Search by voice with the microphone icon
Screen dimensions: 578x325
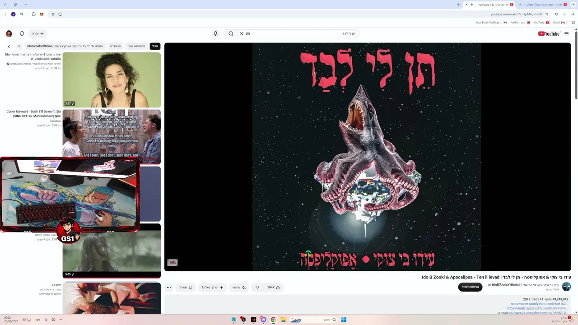point(215,33)
